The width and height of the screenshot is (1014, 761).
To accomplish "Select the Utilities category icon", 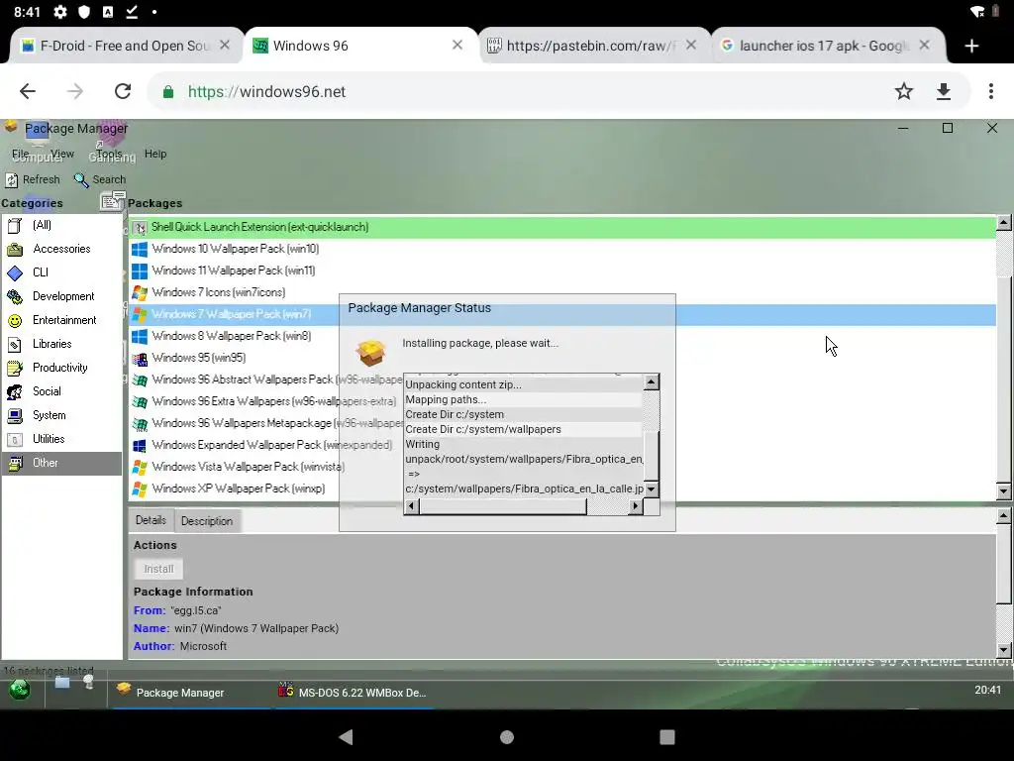I will coord(15,439).
